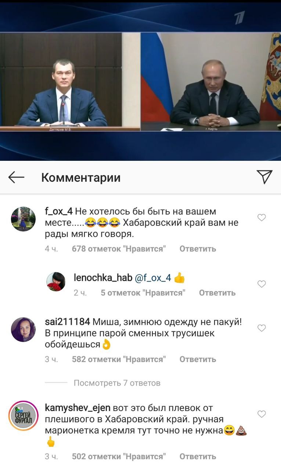Image resolution: width=281 pixels, height=471 pixels.
Task: Tap the back arrow in Комментарии header
Action: (x=17, y=177)
